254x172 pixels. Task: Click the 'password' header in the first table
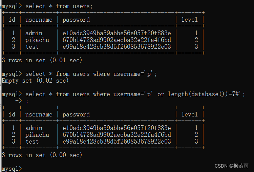click(x=76, y=20)
